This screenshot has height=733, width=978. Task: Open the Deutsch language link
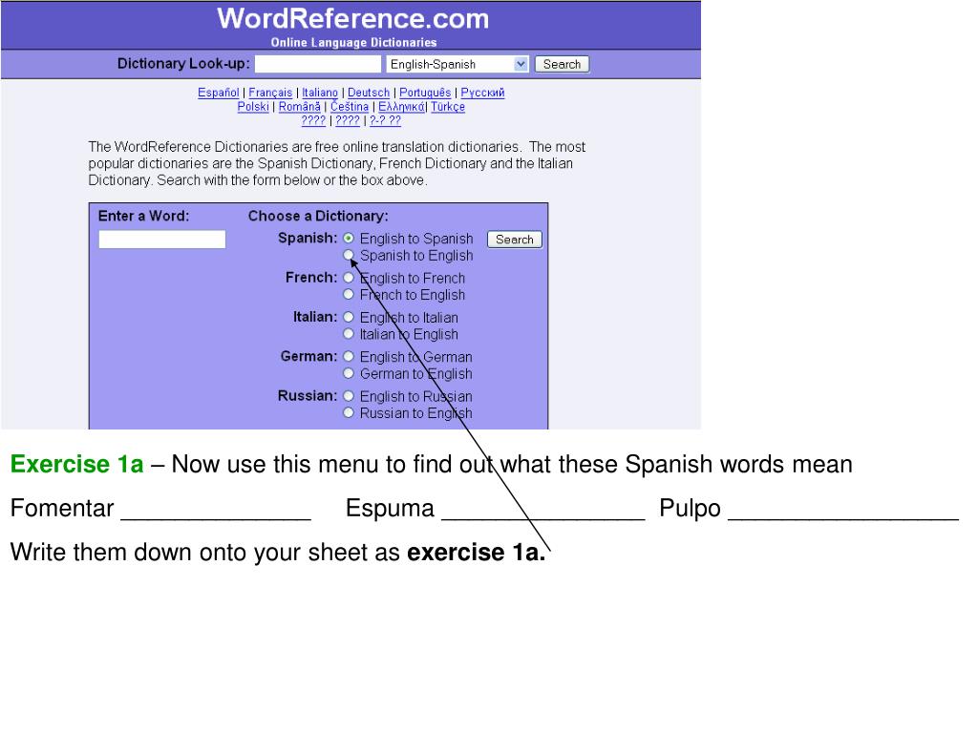coord(369,93)
